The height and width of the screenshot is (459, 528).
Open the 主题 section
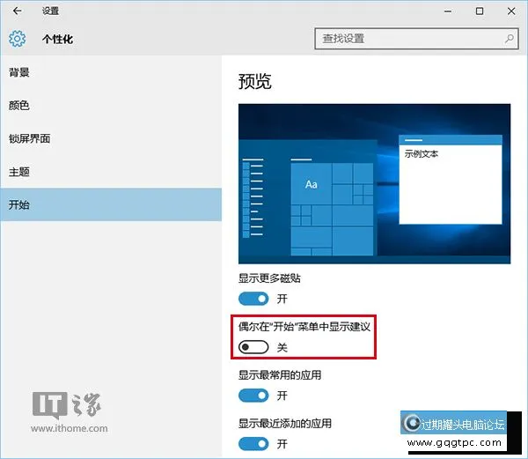coord(19,172)
